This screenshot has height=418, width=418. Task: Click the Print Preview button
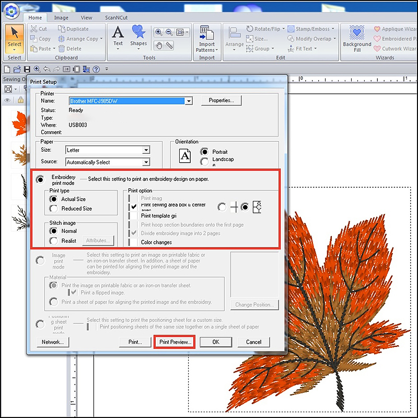[175, 342]
